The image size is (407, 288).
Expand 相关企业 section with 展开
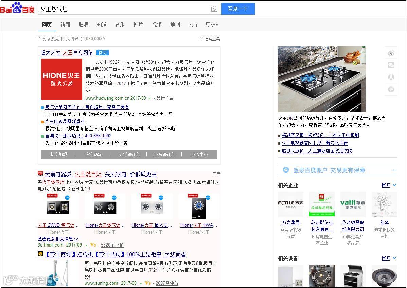coord(389,185)
